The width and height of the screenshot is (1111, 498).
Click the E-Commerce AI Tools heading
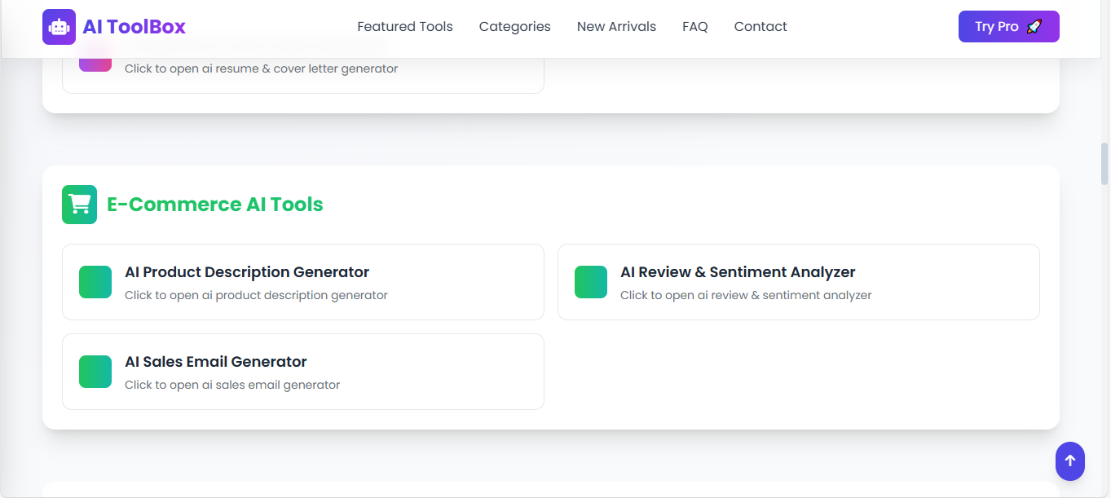coord(215,205)
